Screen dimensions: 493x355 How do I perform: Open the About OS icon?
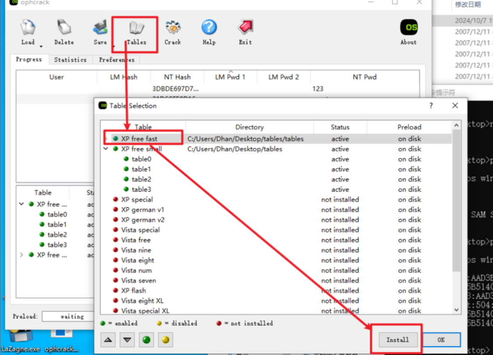coord(408,32)
